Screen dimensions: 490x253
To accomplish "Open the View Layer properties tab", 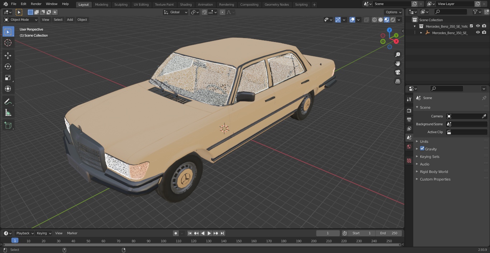I will (x=409, y=128).
